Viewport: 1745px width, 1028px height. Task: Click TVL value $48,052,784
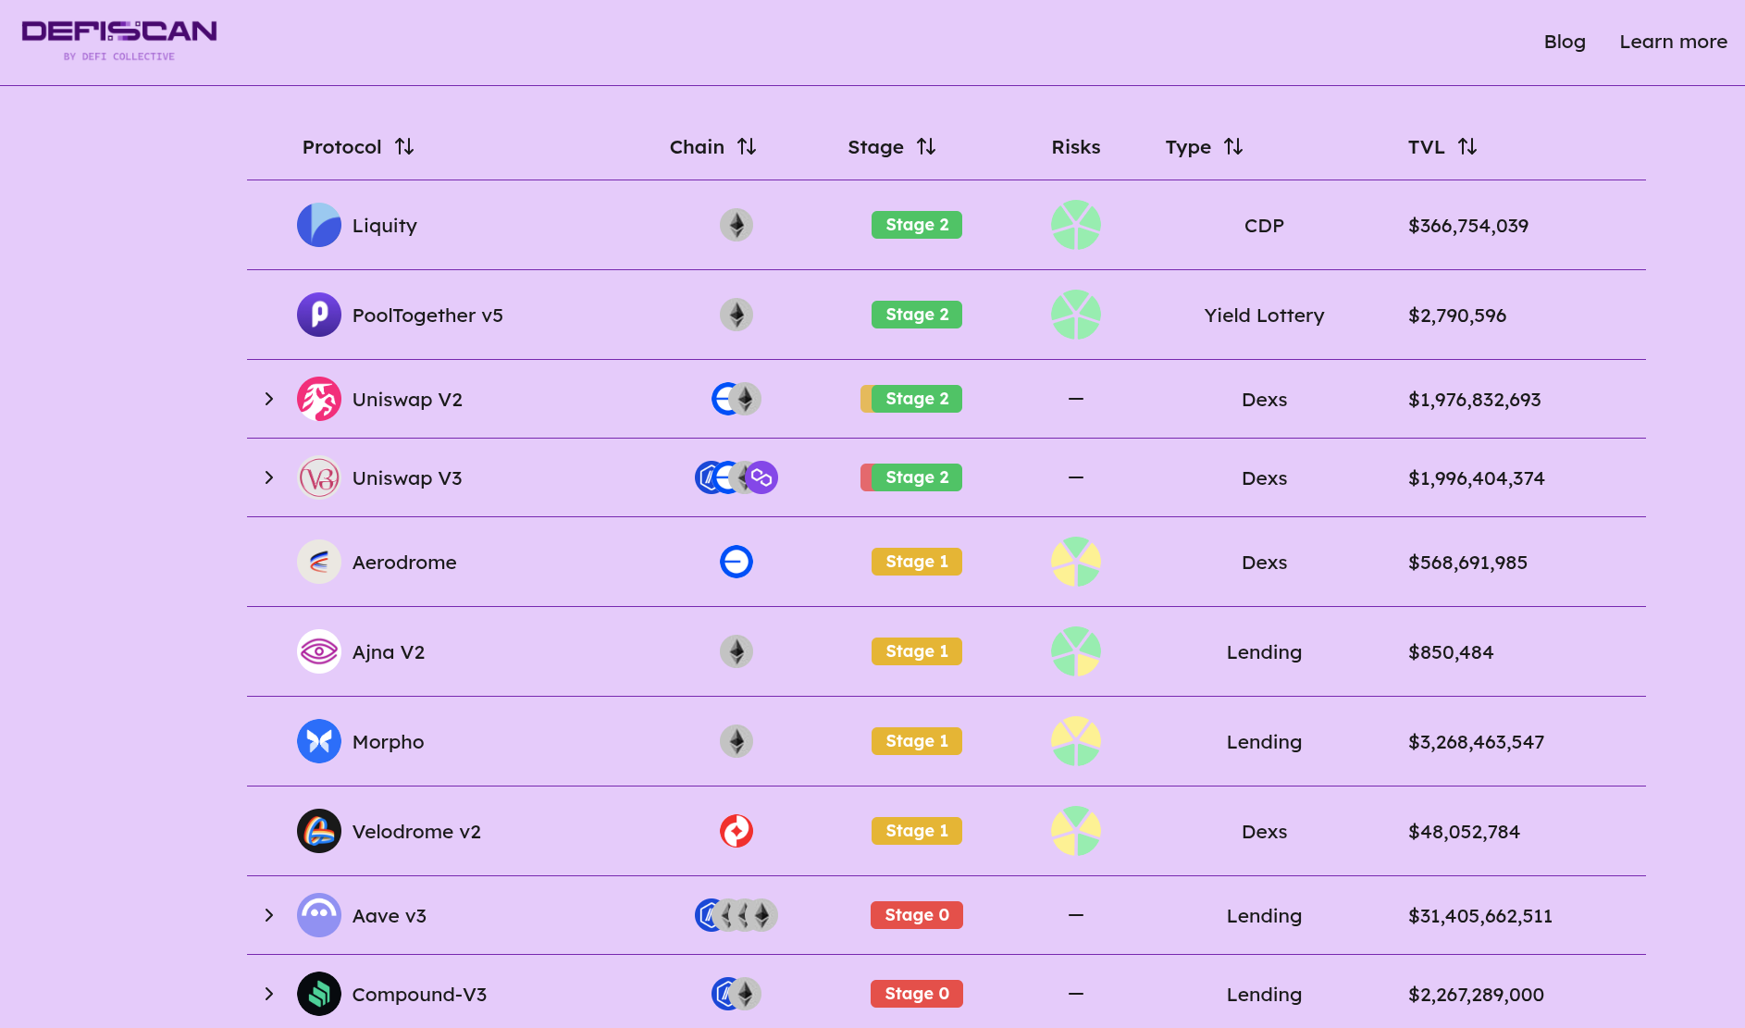tap(1464, 832)
